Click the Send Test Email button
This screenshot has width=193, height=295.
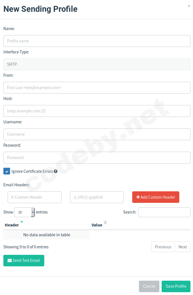click(24, 260)
